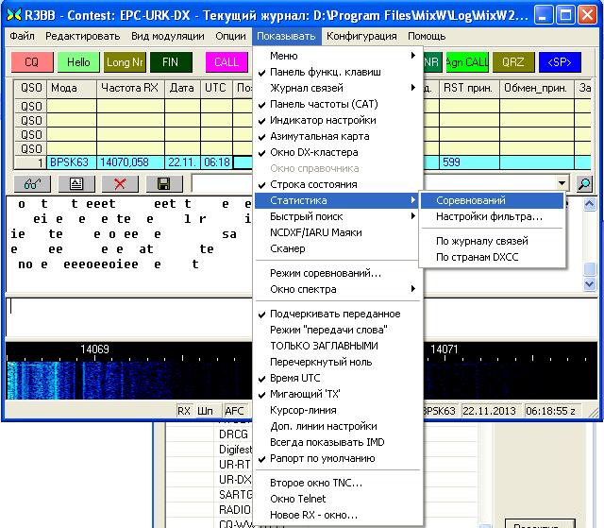
Task: Click the QRZ macro button
Action: click(x=513, y=62)
